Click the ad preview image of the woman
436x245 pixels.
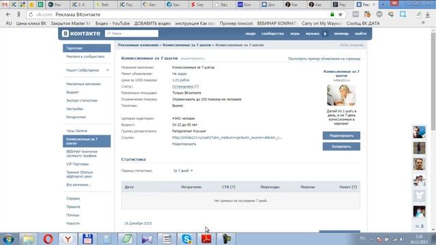coord(341,95)
